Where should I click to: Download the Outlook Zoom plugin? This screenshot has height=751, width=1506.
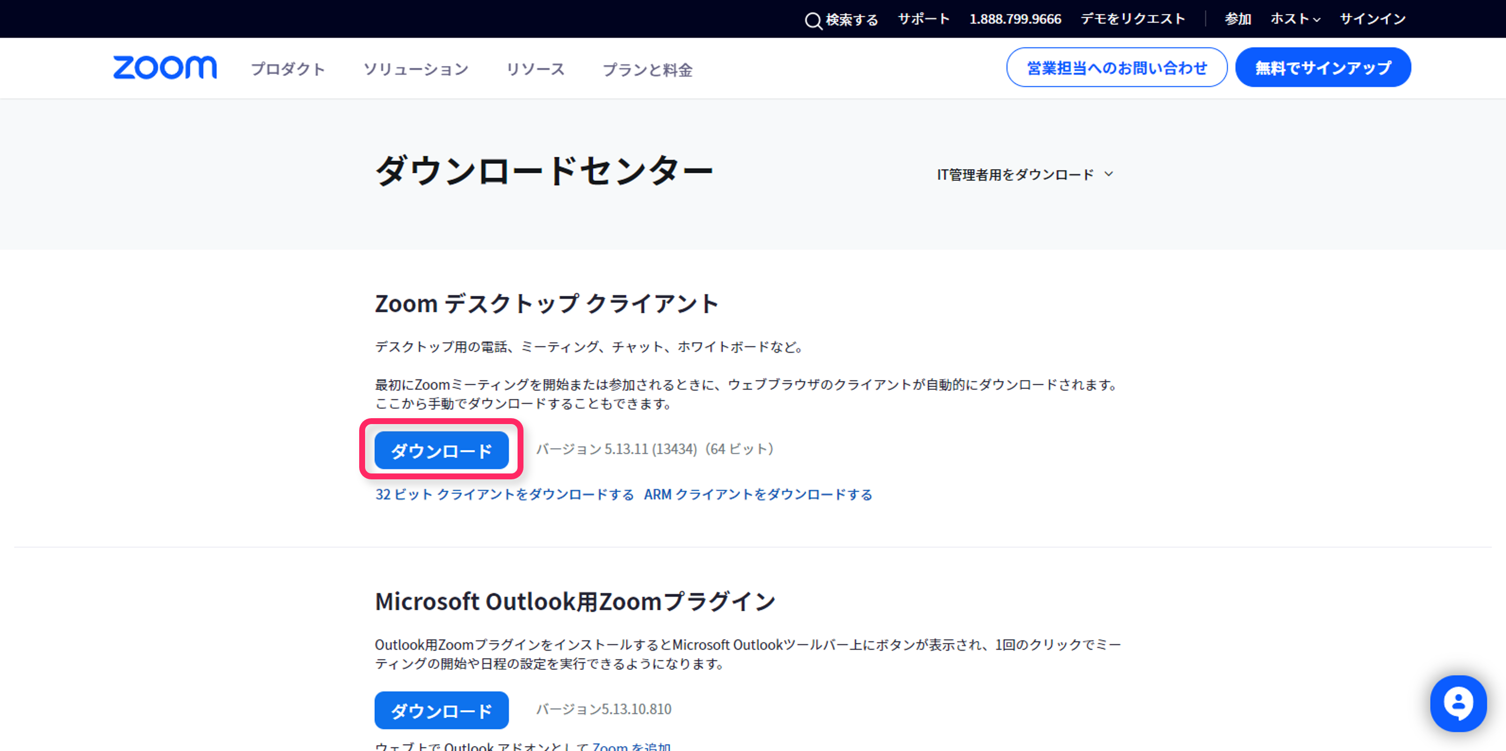point(441,710)
